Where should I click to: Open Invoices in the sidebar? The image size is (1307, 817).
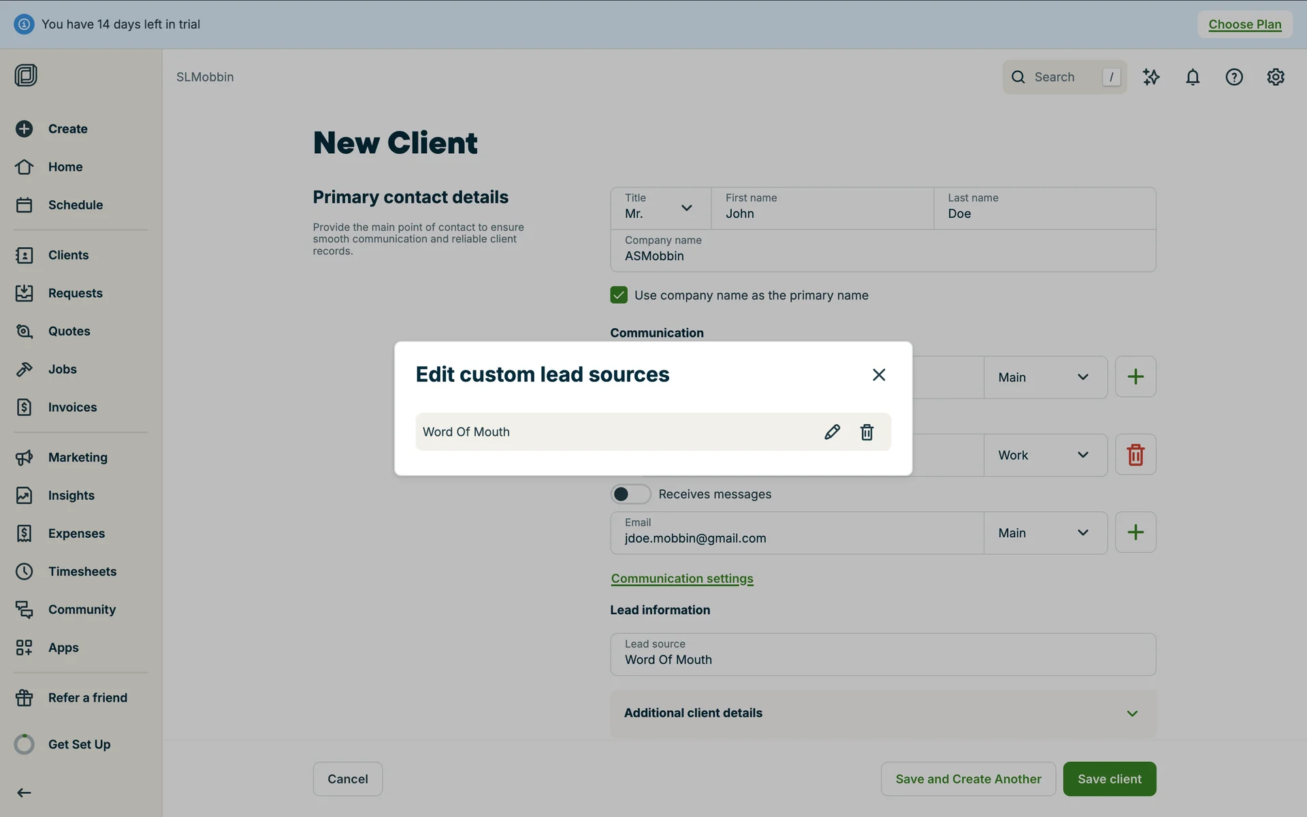pyautogui.click(x=72, y=407)
